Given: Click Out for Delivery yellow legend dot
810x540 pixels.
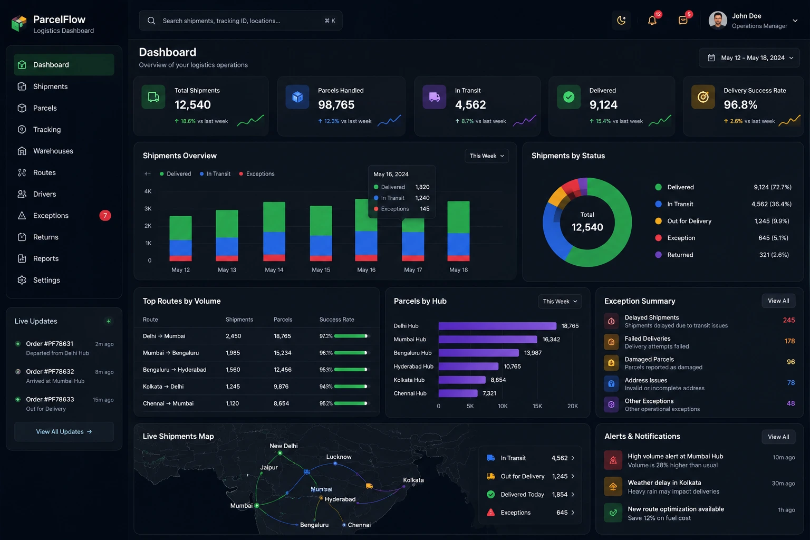Looking at the screenshot, I should click(658, 221).
